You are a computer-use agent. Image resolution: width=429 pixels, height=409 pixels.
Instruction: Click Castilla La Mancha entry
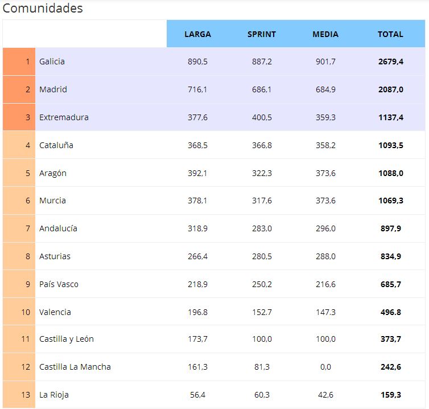click(x=75, y=367)
